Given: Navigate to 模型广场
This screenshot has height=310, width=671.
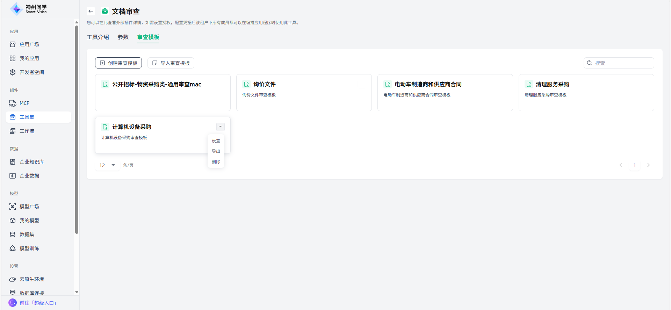Looking at the screenshot, I should 29,207.
